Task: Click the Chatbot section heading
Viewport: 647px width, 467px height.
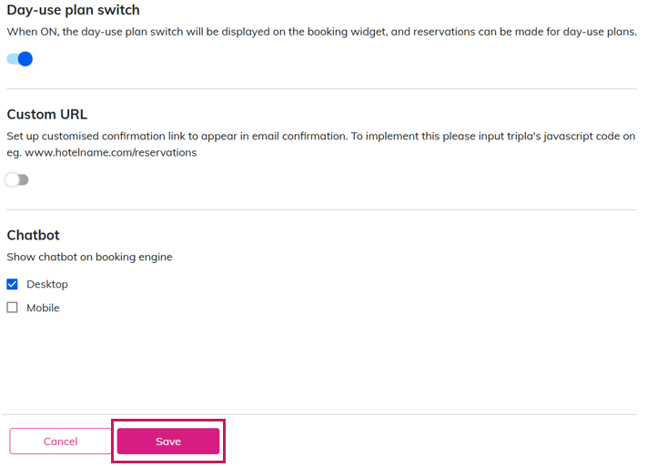Action: 33,236
